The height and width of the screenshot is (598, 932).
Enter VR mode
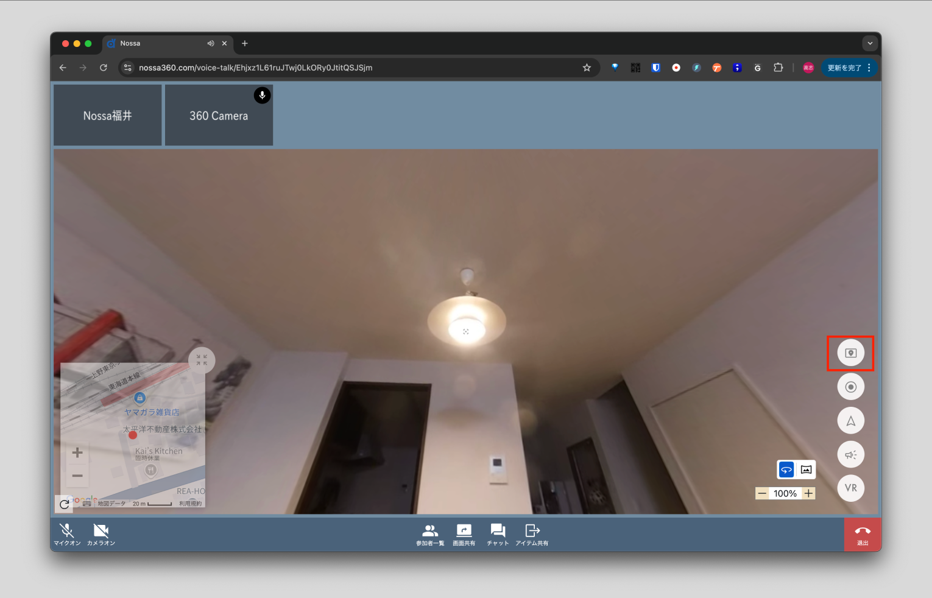click(x=850, y=488)
